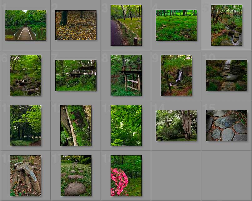
Task: Click the pink azalea flowers thumbnail
Action: [x=126, y=176]
